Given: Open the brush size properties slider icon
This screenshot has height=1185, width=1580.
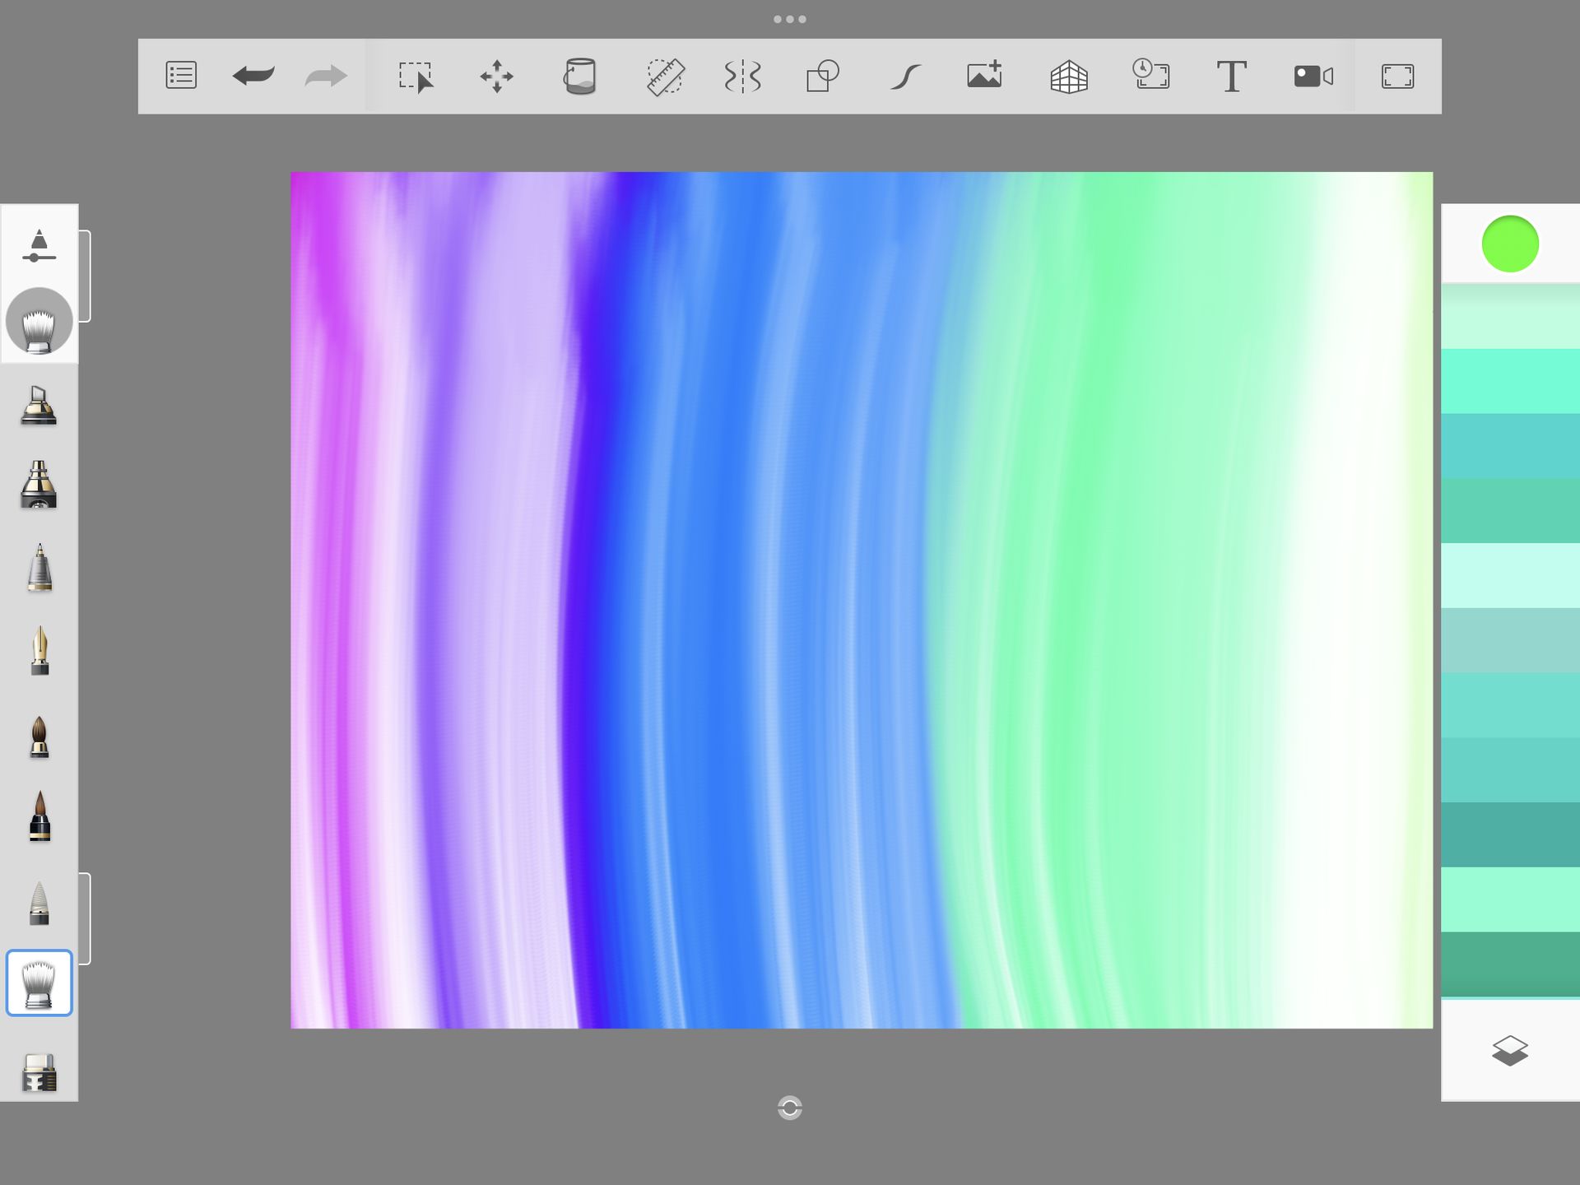Looking at the screenshot, I should tap(39, 246).
